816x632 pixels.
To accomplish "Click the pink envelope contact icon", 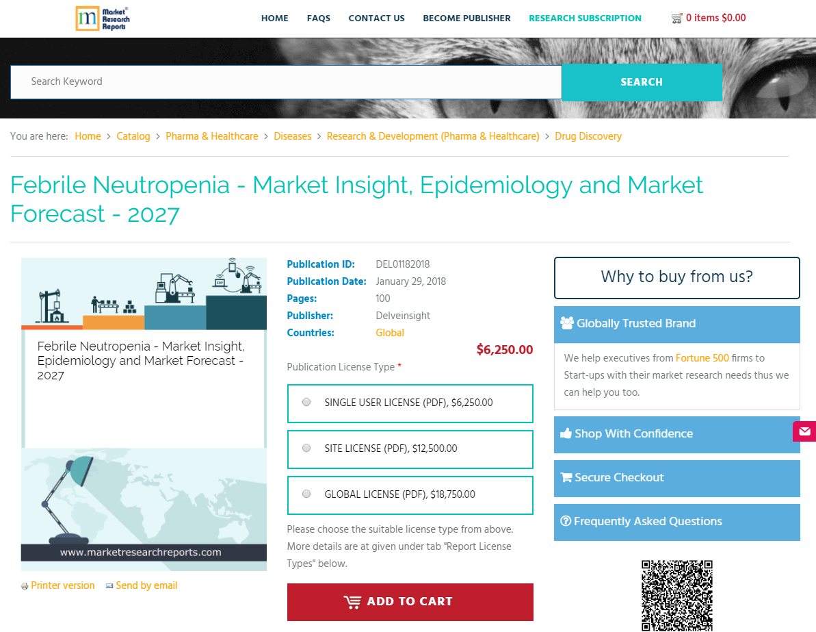I will 804,431.
